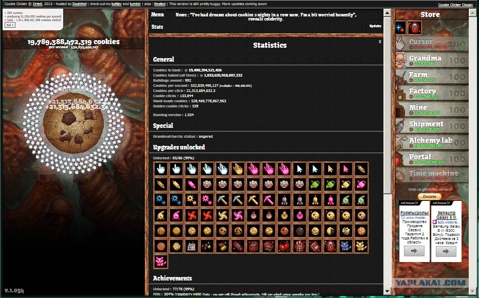
Task: Select the gold portal swirl upgrade icon
Action: (223, 215)
